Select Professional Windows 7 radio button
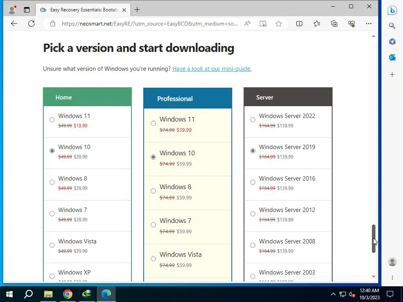The image size is (403, 302). (153, 225)
